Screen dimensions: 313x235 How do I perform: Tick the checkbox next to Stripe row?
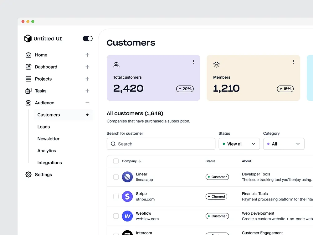116,196
